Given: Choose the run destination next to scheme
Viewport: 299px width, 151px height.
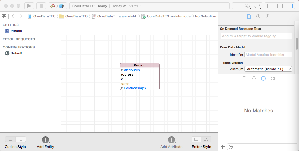Looking at the screenshot, I should [x=61, y=6].
